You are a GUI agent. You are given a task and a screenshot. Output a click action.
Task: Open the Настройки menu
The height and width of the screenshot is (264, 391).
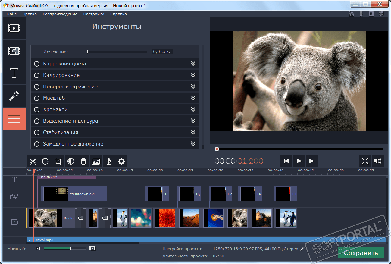94,14
